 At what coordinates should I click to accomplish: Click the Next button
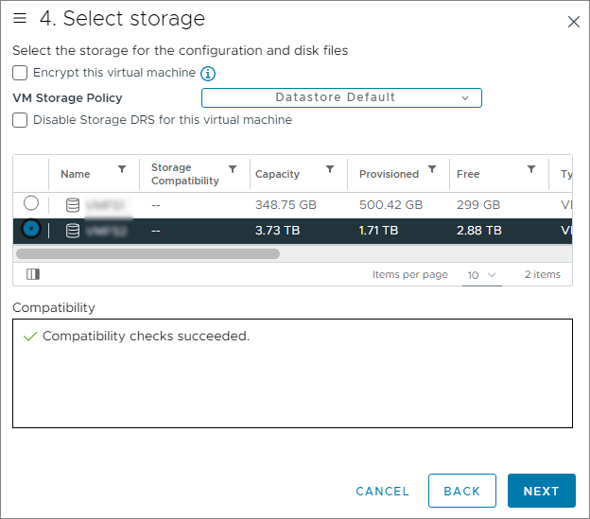tap(541, 491)
